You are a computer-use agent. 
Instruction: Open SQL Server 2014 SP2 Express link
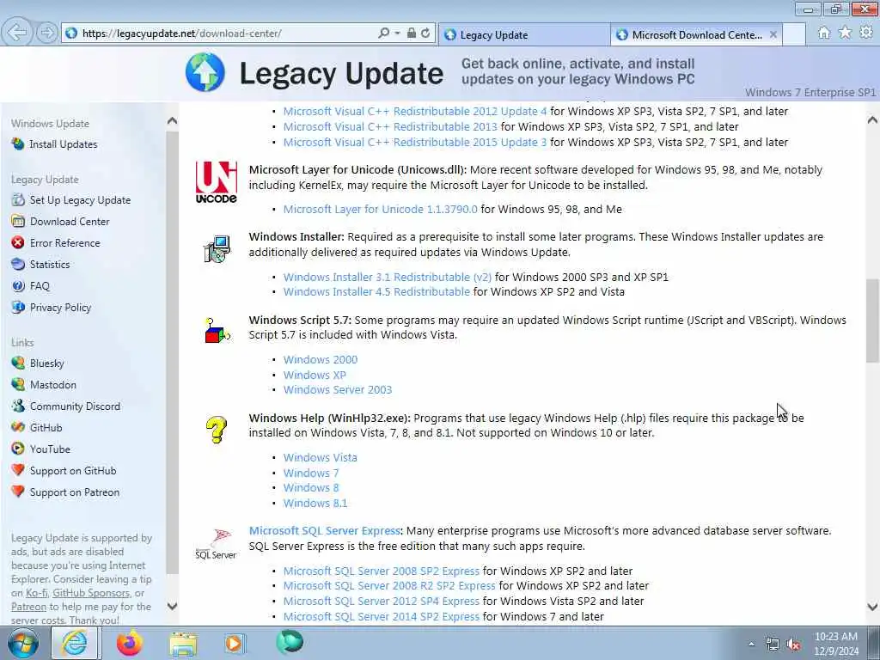pos(381,616)
